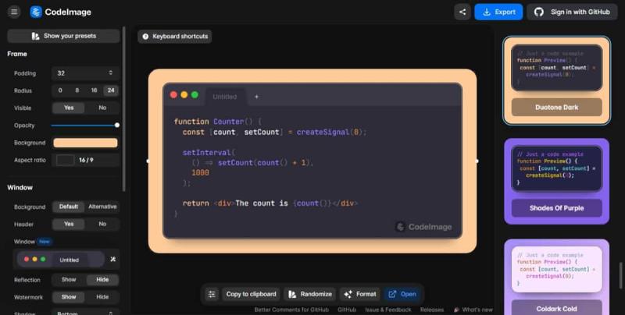
Task: Format the code with the sparkle button
Action: point(359,294)
